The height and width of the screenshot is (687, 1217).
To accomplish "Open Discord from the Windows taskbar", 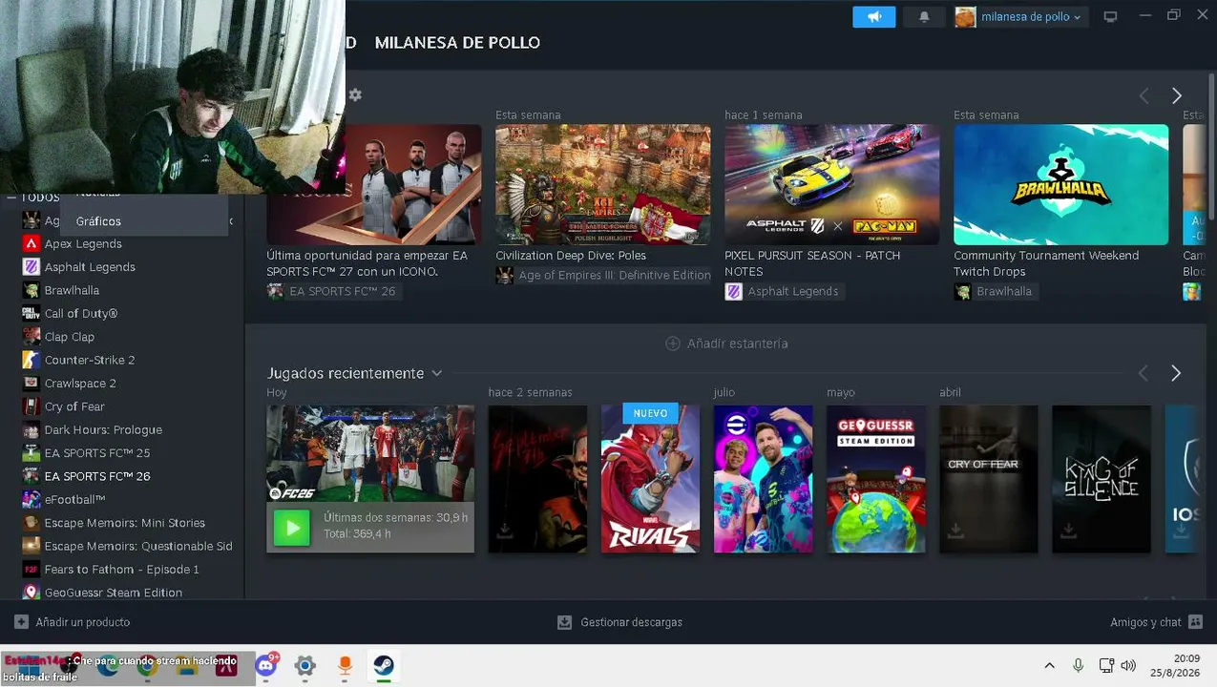I will [x=266, y=666].
